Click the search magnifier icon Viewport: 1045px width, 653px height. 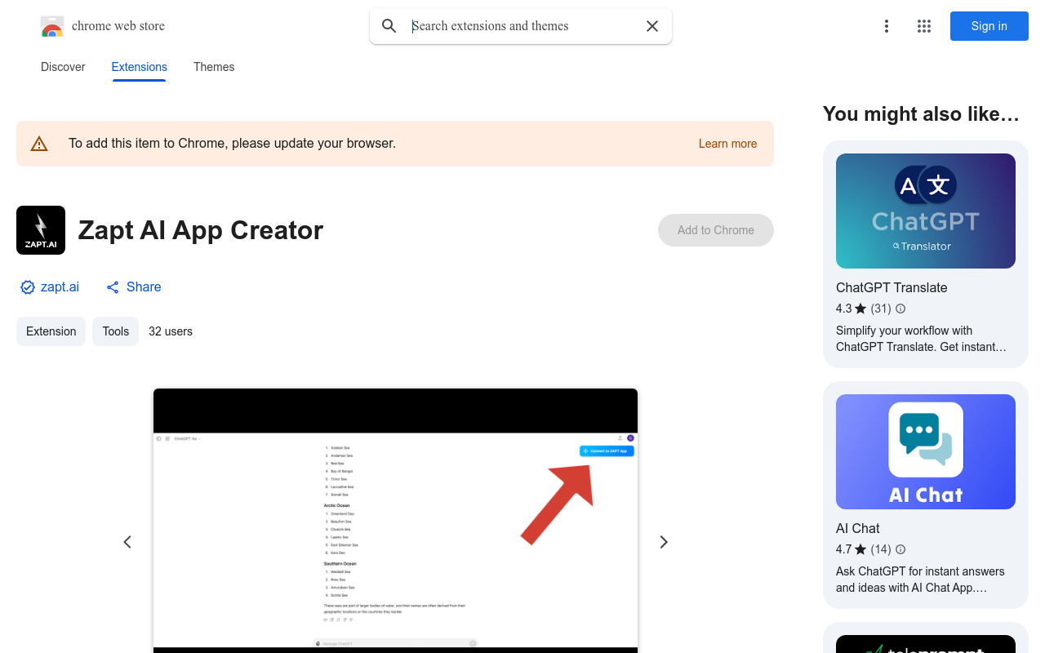click(389, 26)
